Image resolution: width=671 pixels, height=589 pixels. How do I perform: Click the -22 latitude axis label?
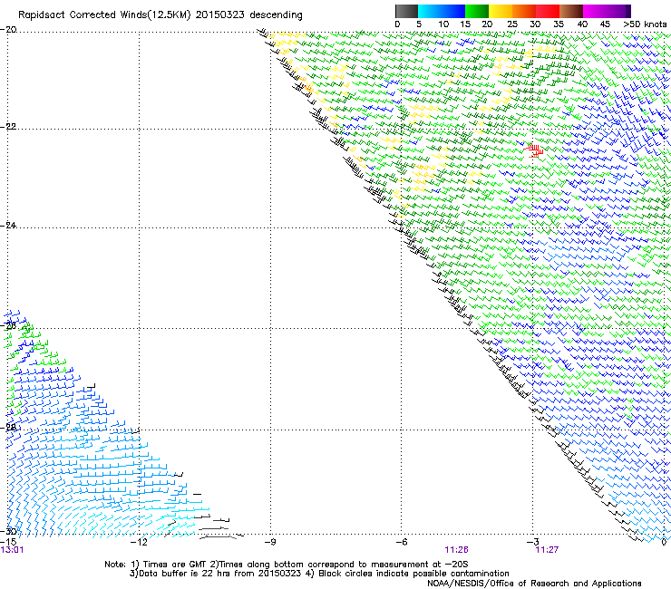pos(8,127)
